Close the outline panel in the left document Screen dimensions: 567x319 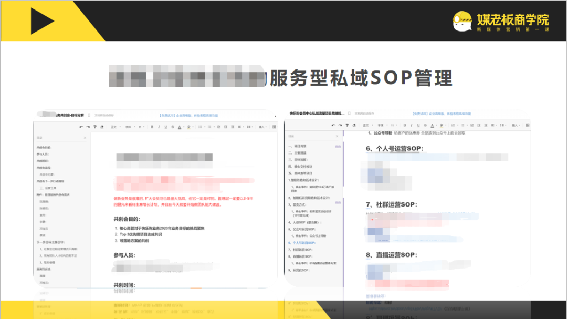pyautogui.click(x=85, y=138)
